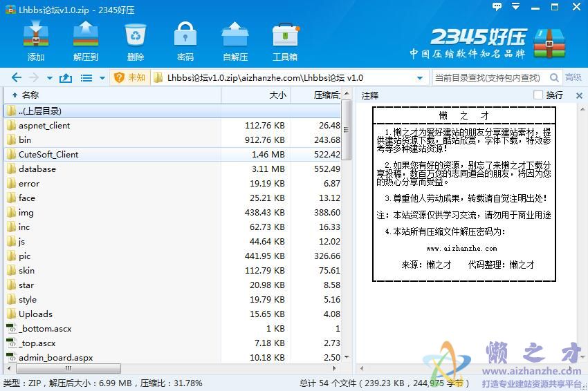Screen dimensions: 588x391
Task: Select the js folder
Action: click(x=172, y=242)
